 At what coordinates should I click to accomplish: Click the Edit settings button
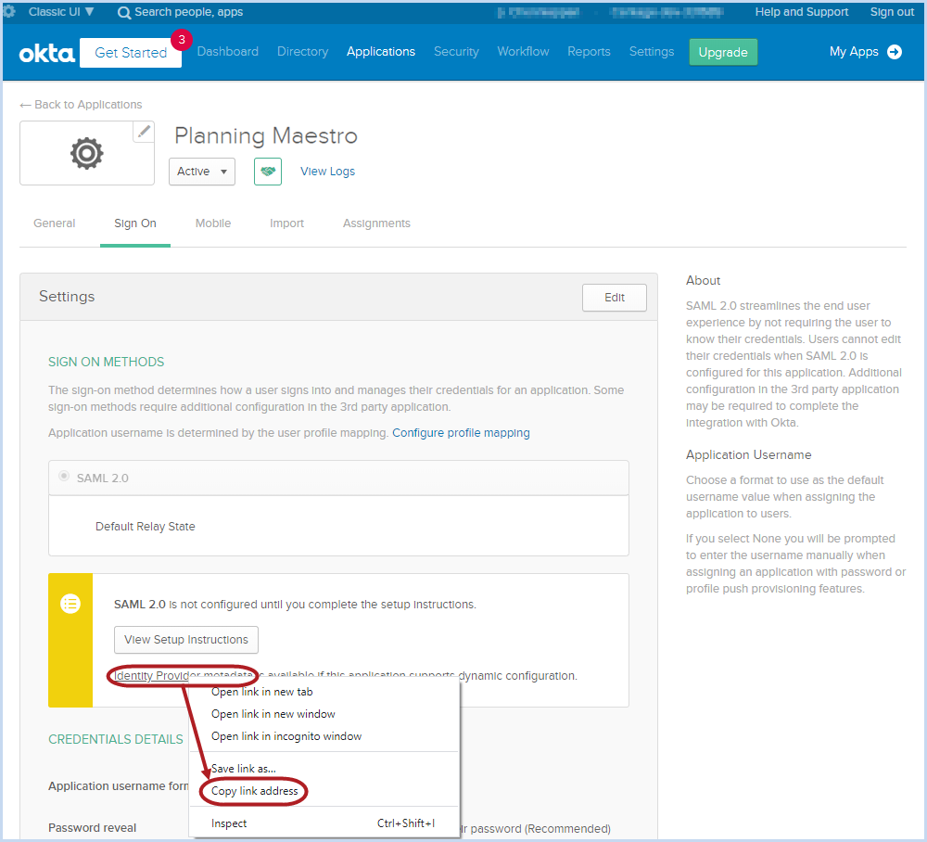[615, 298]
